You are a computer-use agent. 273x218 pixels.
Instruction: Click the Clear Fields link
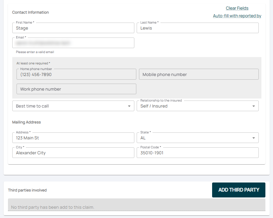coord(237,8)
